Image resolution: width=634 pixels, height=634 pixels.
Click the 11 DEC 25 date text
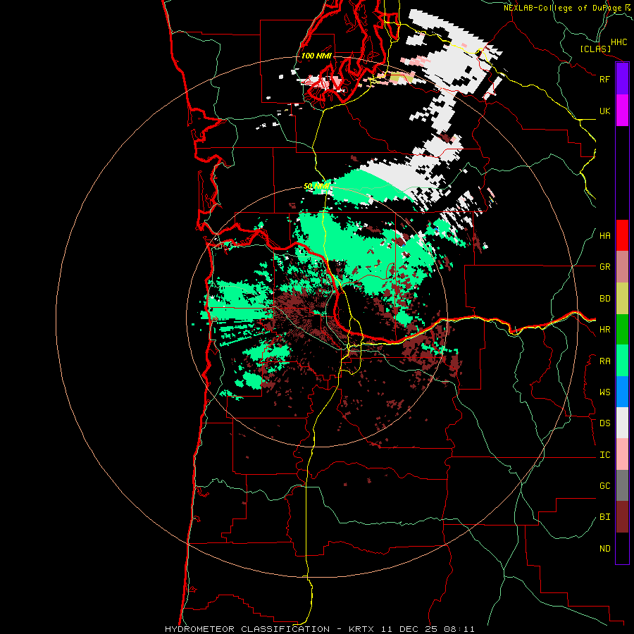409,629
